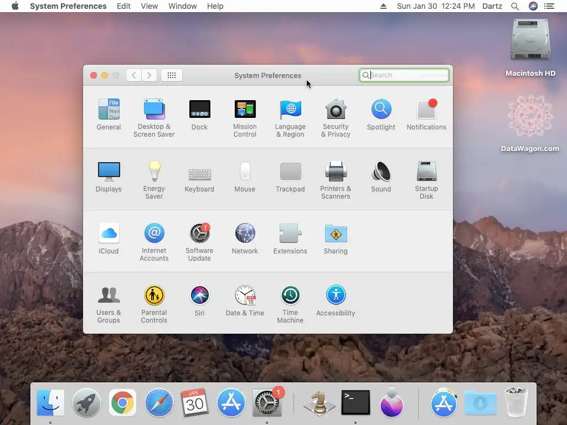Open Launchpad from the Dock
The height and width of the screenshot is (425, 567).
pos(86,403)
